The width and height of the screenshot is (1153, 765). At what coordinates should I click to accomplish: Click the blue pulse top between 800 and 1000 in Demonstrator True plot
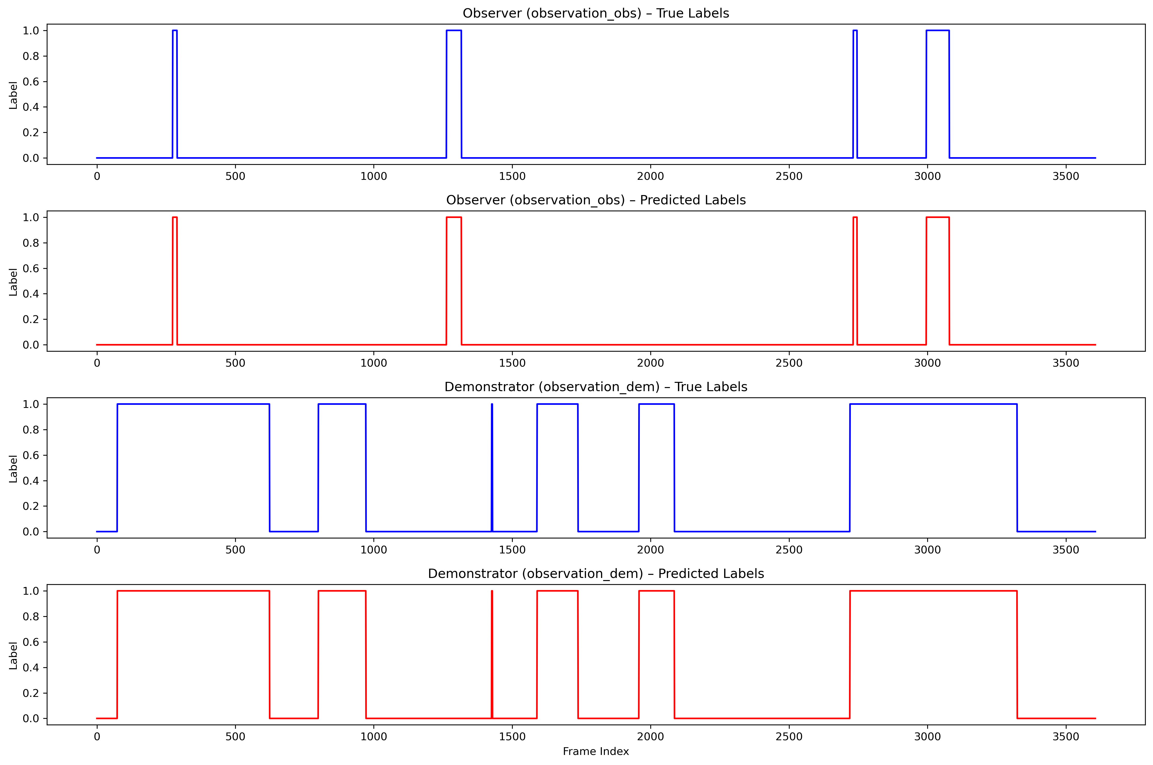pyautogui.click(x=342, y=404)
